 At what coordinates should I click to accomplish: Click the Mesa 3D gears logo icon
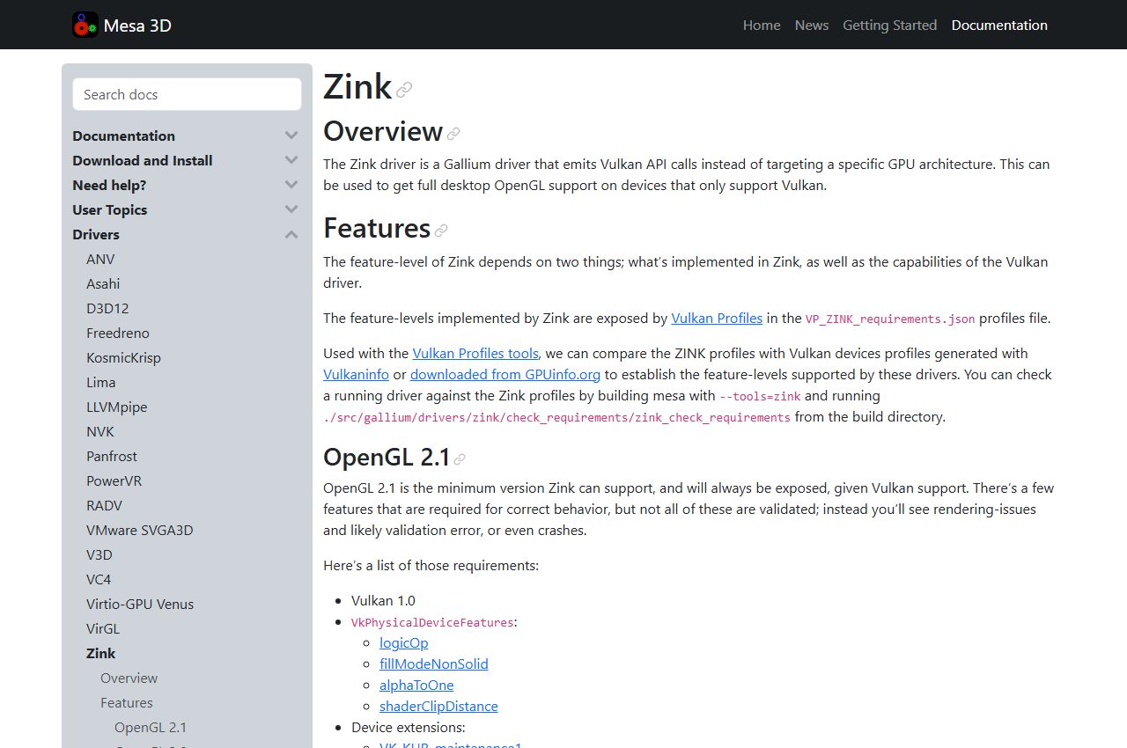(85, 25)
